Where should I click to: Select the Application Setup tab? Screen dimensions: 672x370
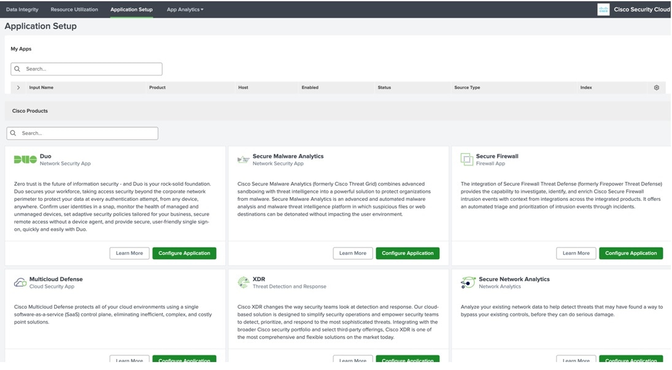point(131,10)
